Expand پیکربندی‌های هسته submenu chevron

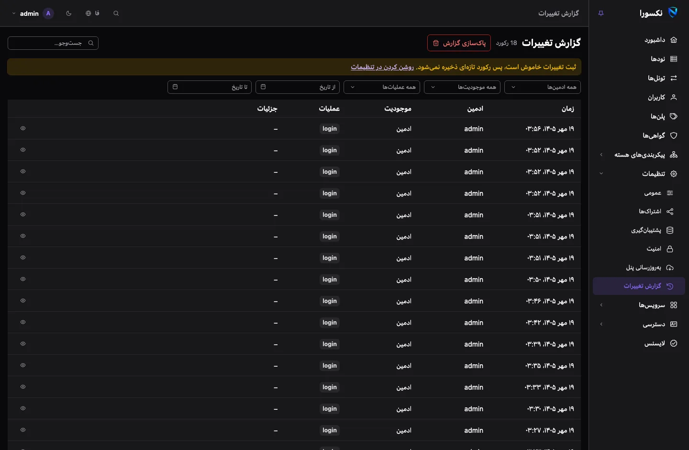[x=601, y=155]
